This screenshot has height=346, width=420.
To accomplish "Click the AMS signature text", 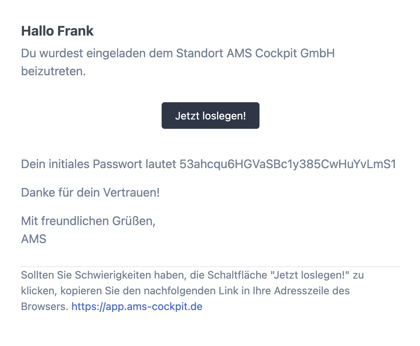I will tap(34, 239).
